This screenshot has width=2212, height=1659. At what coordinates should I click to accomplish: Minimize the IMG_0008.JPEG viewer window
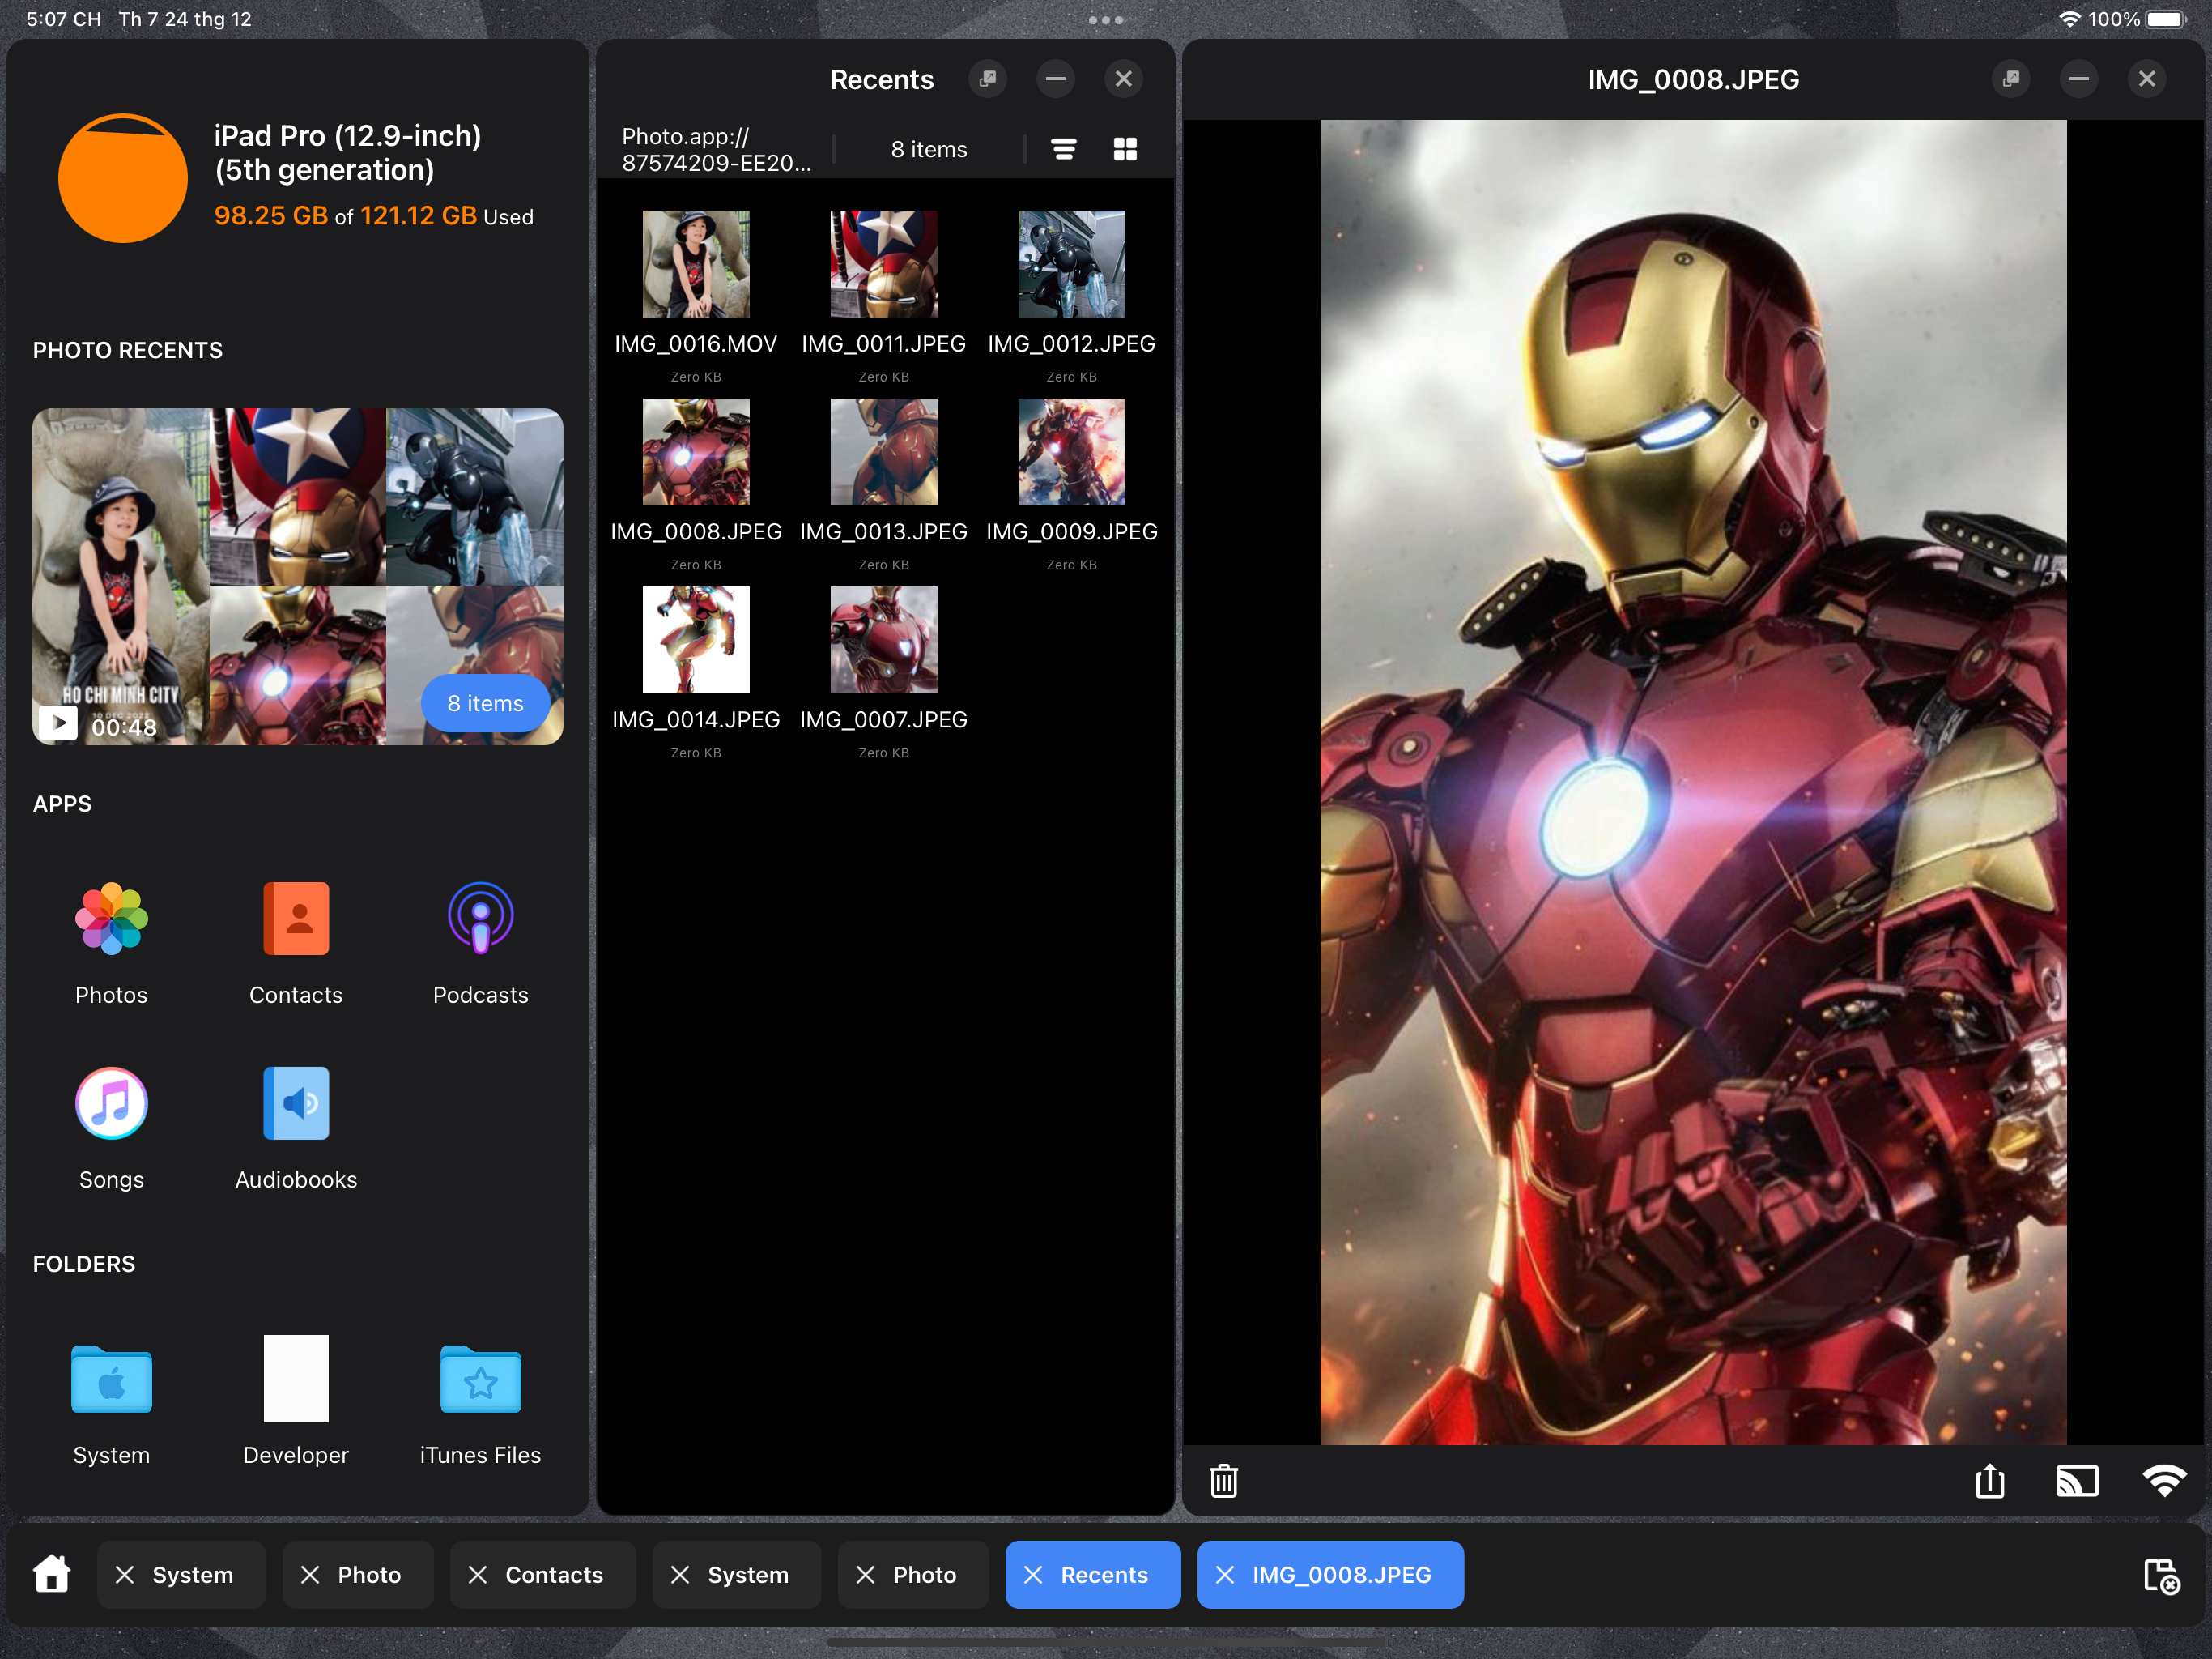[2079, 79]
